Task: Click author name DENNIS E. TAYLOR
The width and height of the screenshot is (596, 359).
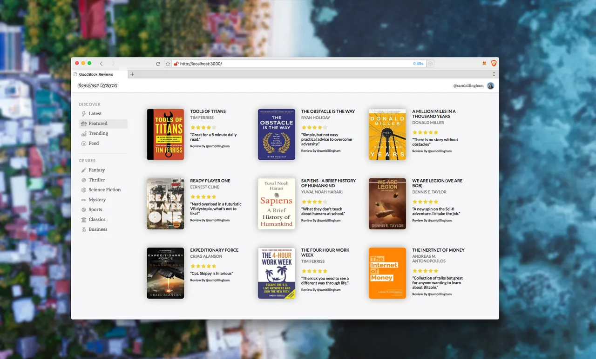Action: coord(429,192)
